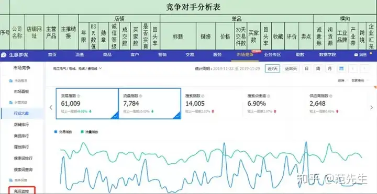Toggle 流量指数 legend series in chart
377x194 pixels.
[90, 132]
